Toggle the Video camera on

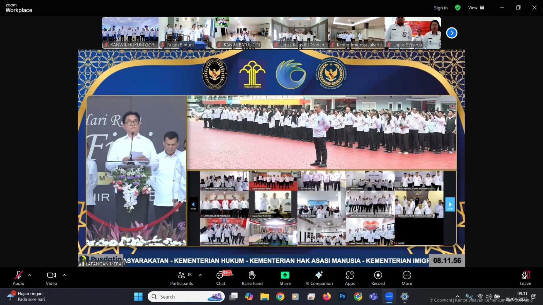point(51,278)
